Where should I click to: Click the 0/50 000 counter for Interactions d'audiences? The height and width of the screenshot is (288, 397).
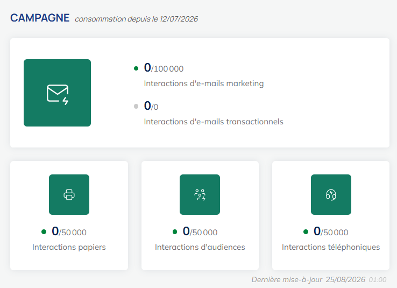coord(200,231)
